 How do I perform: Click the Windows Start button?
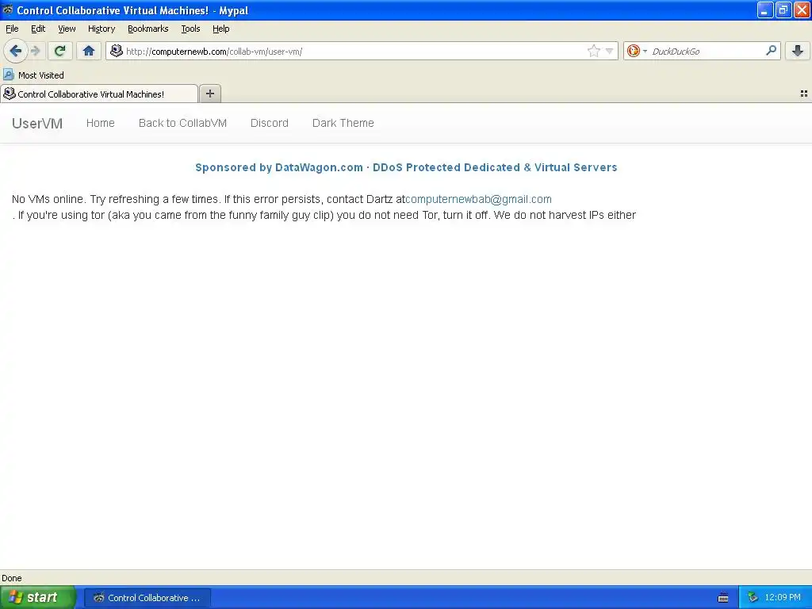click(x=37, y=597)
